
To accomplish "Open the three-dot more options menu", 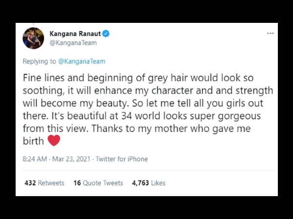I will tap(271, 33).
